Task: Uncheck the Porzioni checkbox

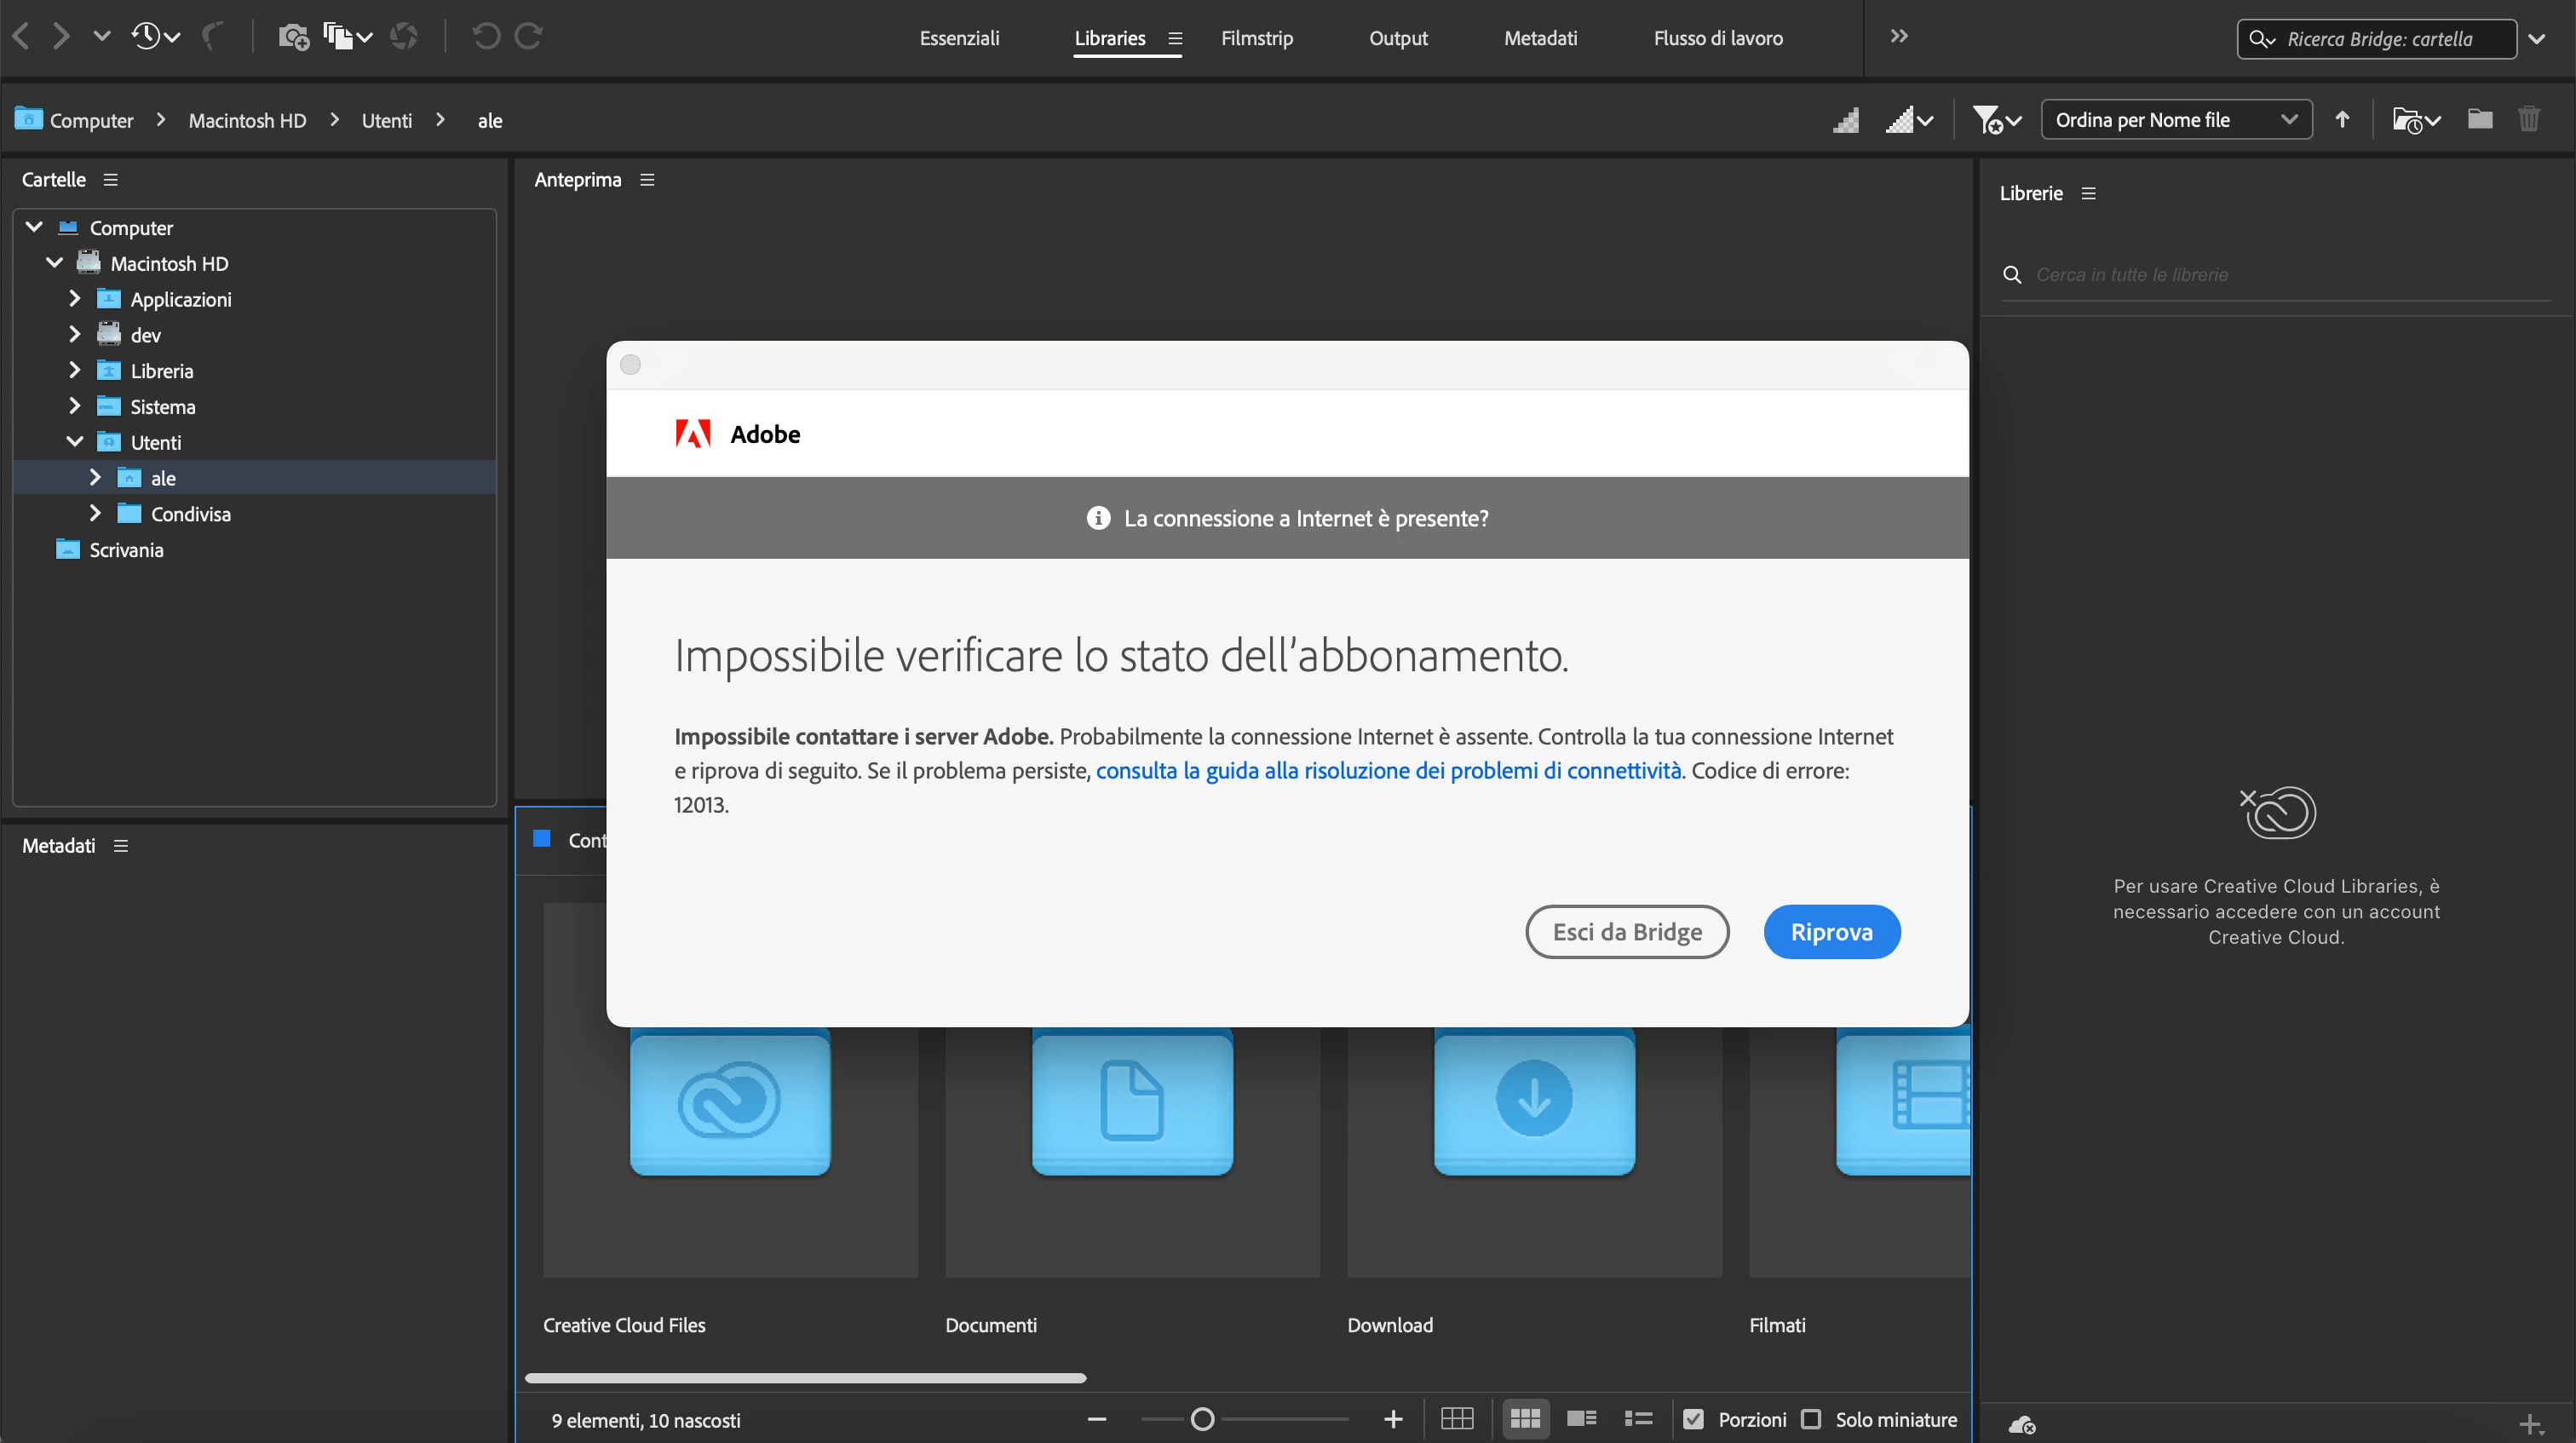Action: (1693, 1419)
